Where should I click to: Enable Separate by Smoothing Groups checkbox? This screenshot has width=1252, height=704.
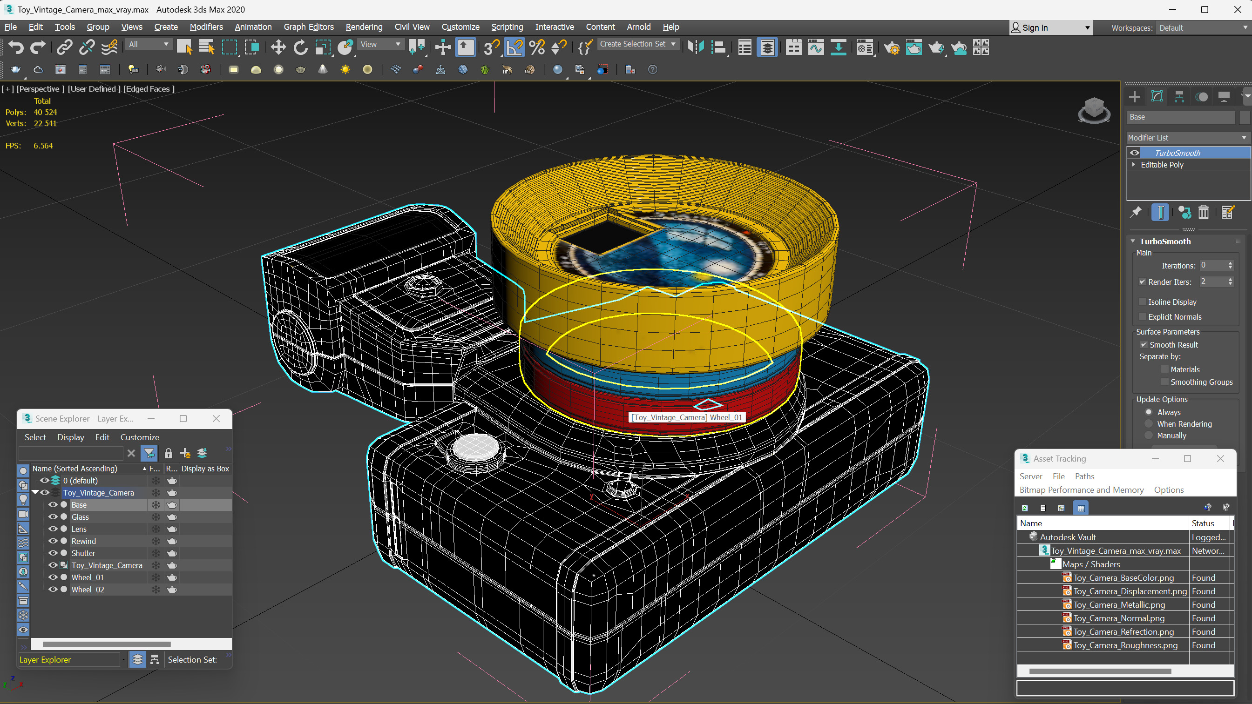pos(1164,382)
